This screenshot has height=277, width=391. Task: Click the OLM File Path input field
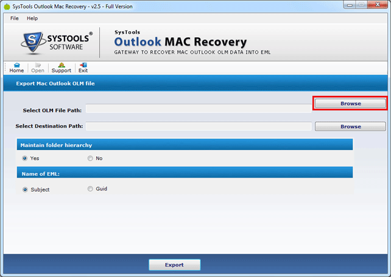(199, 109)
